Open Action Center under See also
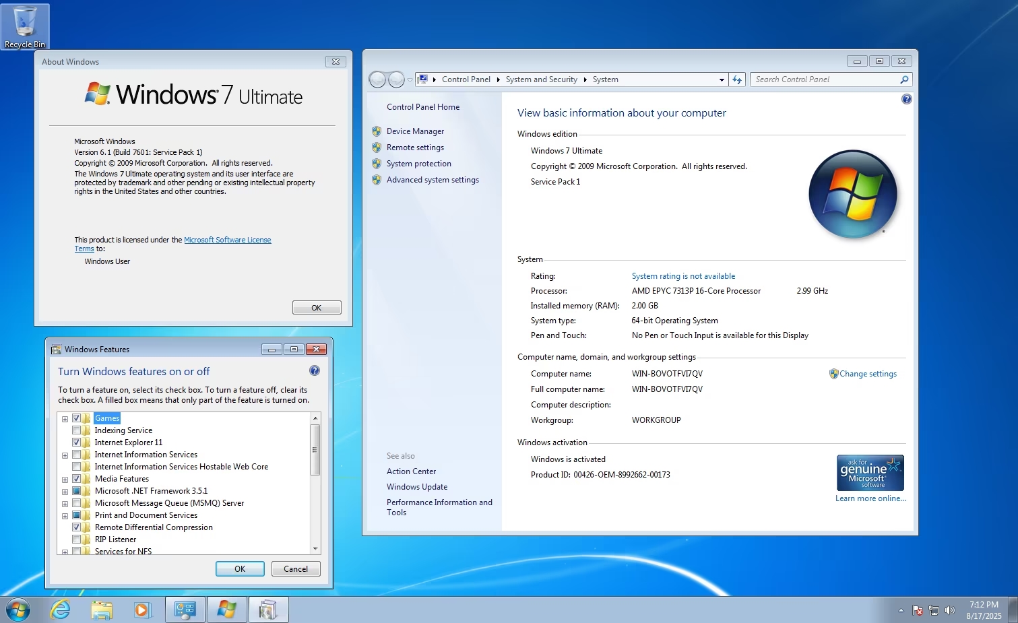The image size is (1018, 623). tap(411, 471)
